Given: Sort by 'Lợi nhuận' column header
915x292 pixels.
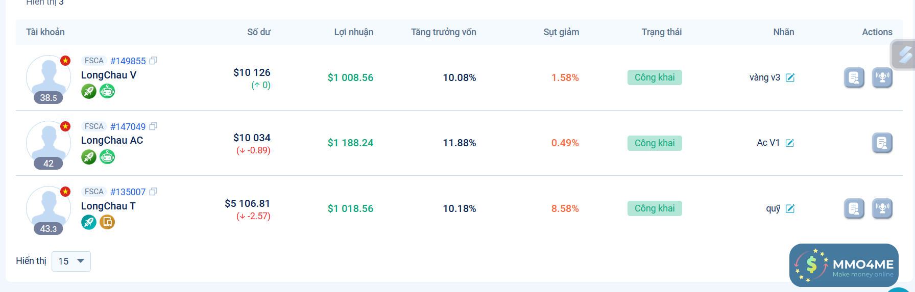Looking at the screenshot, I should click(353, 32).
